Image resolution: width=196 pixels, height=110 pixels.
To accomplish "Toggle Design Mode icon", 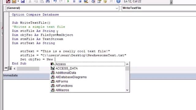I will pos(86,1).
